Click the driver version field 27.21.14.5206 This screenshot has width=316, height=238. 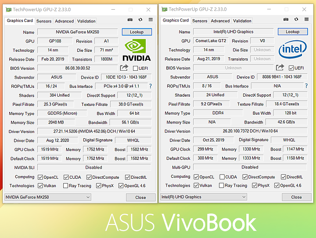pyautogui.click(x=94, y=131)
